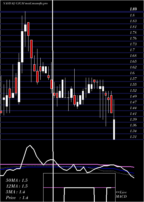Select the 1.31 price axis label
Screen dimensions: 144x202
pos(133,137)
